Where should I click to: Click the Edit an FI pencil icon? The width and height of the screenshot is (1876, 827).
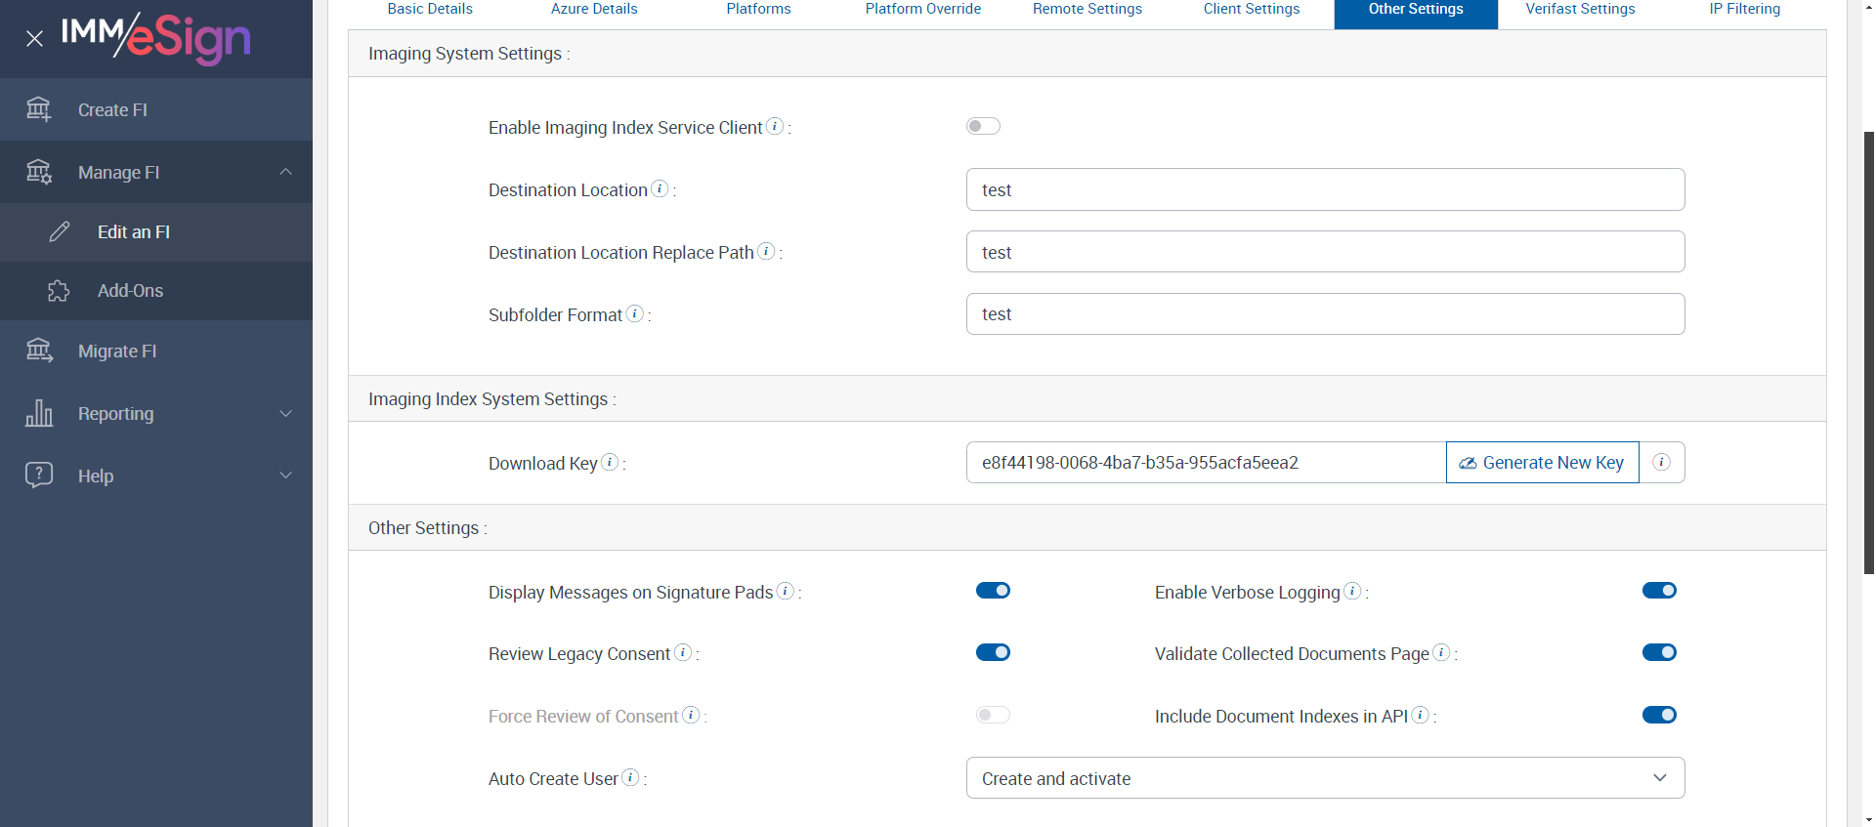click(x=60, y=231)
